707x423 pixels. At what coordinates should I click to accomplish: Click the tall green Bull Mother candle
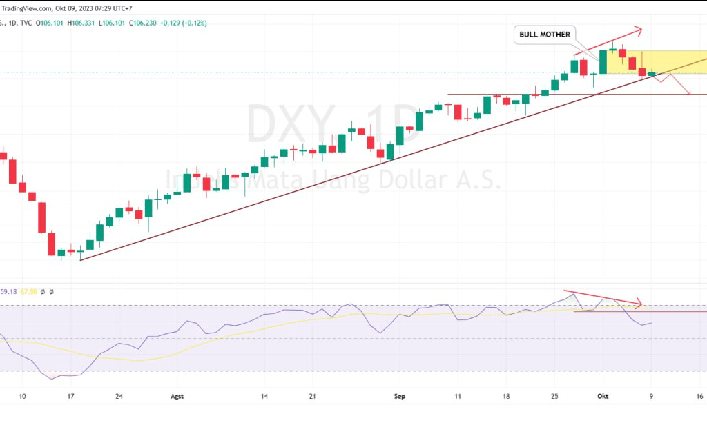603,62
